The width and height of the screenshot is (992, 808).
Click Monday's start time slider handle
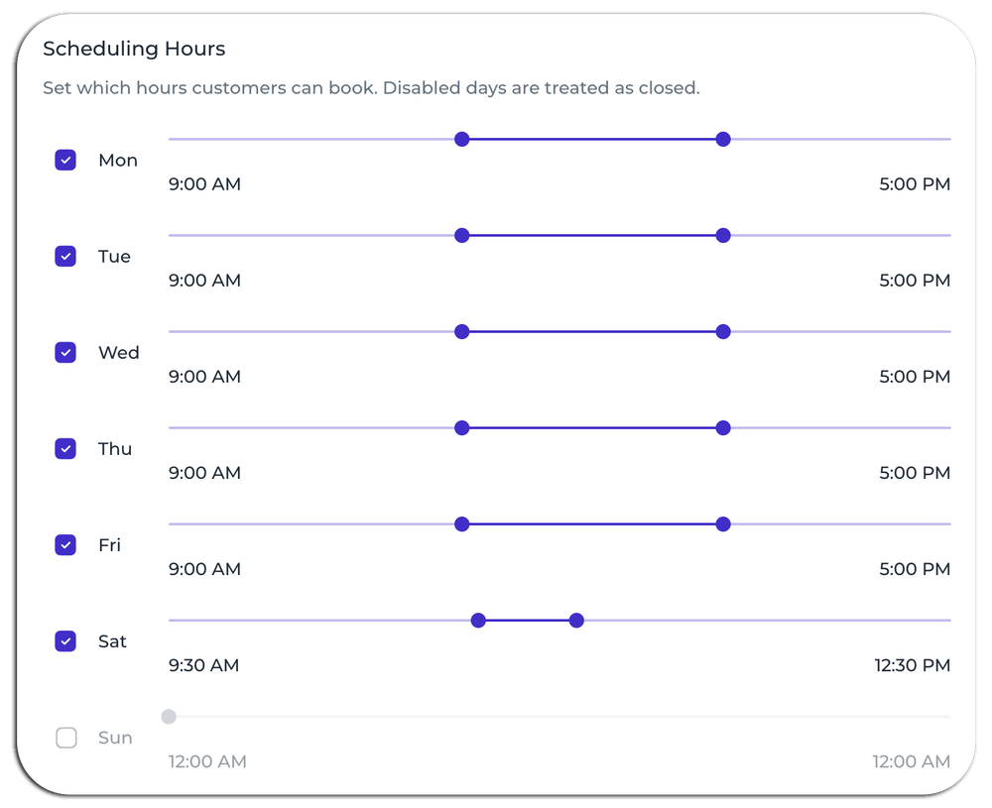461,139
